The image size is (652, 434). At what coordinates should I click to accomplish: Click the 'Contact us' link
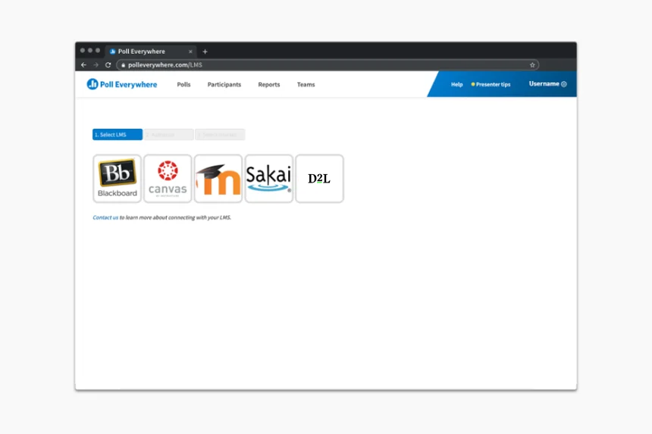click(105, 217)
